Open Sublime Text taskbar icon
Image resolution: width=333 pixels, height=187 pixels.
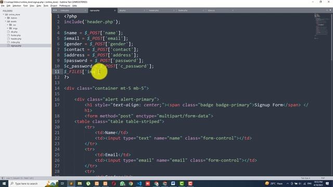coord(71,183)
